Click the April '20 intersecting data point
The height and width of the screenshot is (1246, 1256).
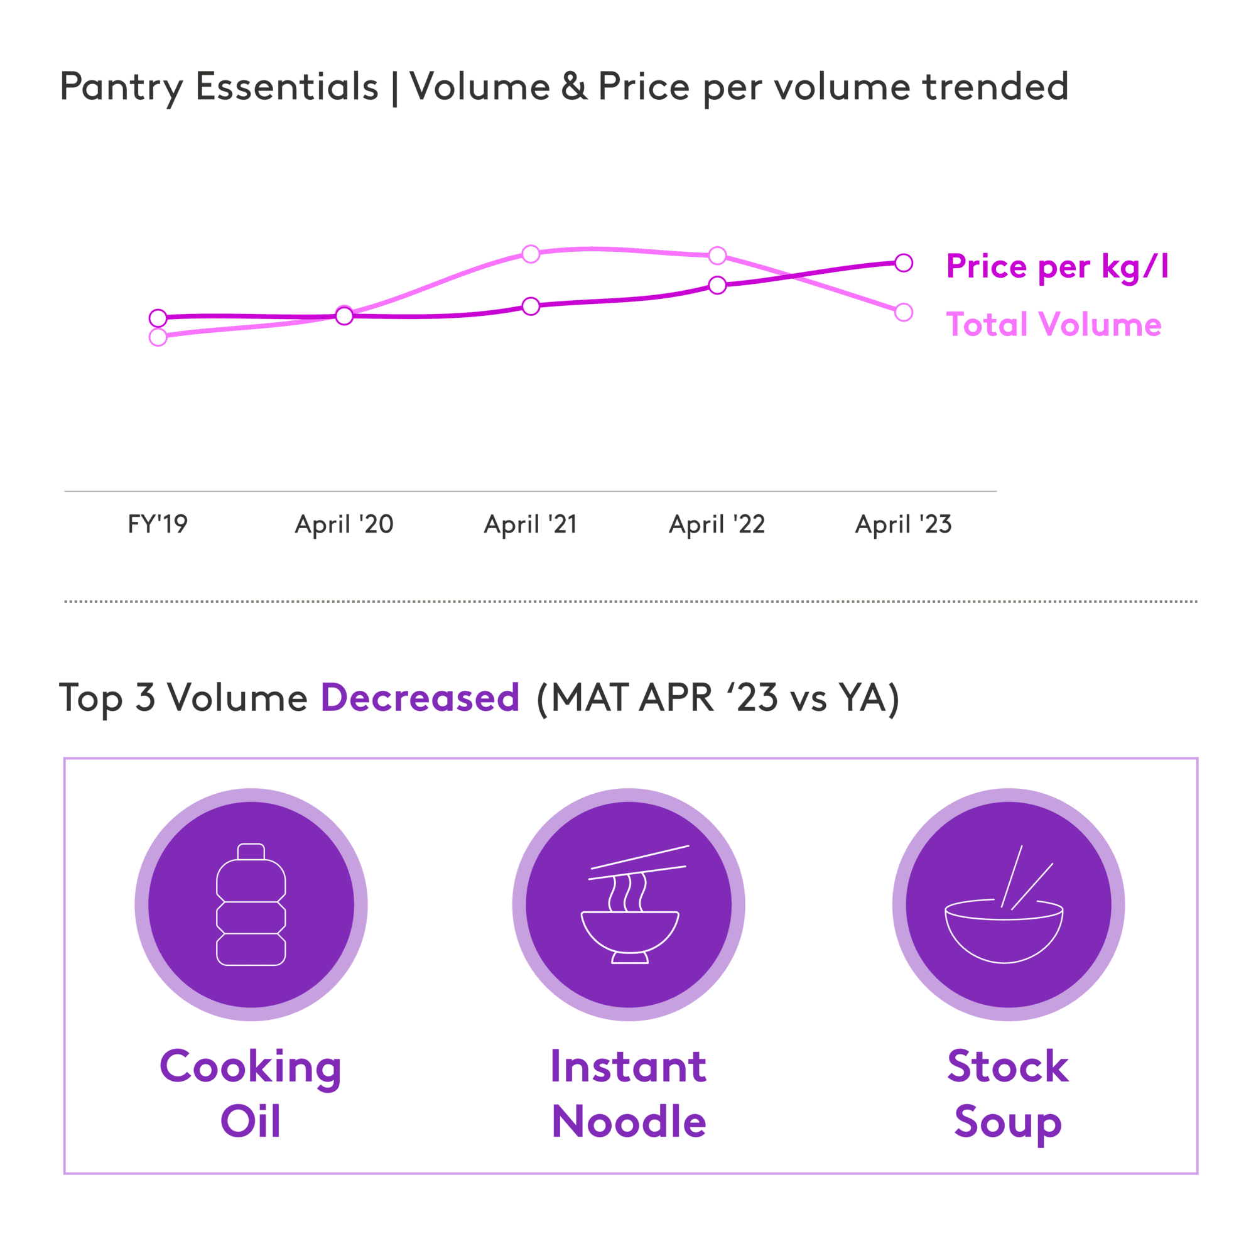coord(344,315)
